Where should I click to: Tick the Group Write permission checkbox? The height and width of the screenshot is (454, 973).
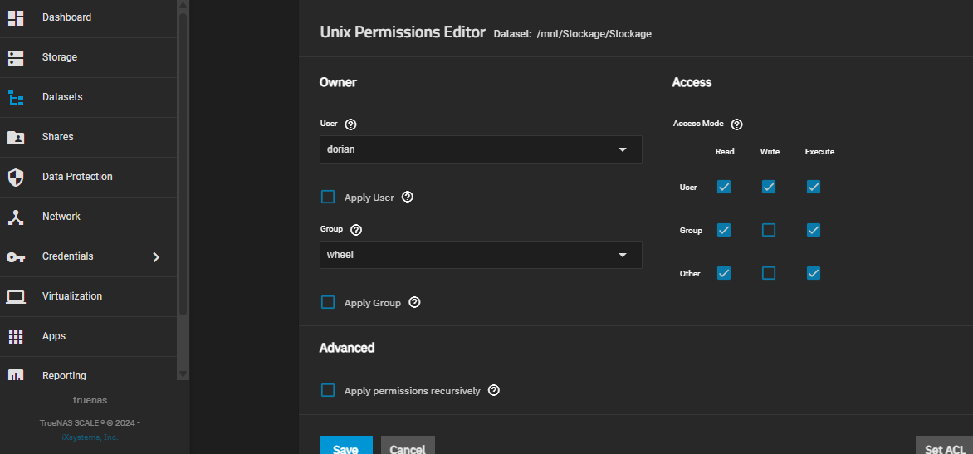tap(769, 230)
